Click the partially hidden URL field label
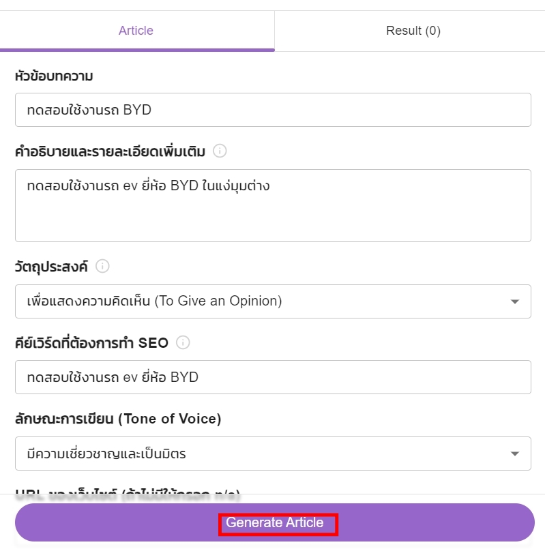Image resolution: width=545 pixels, height=549 pixels. click(128, 494)
